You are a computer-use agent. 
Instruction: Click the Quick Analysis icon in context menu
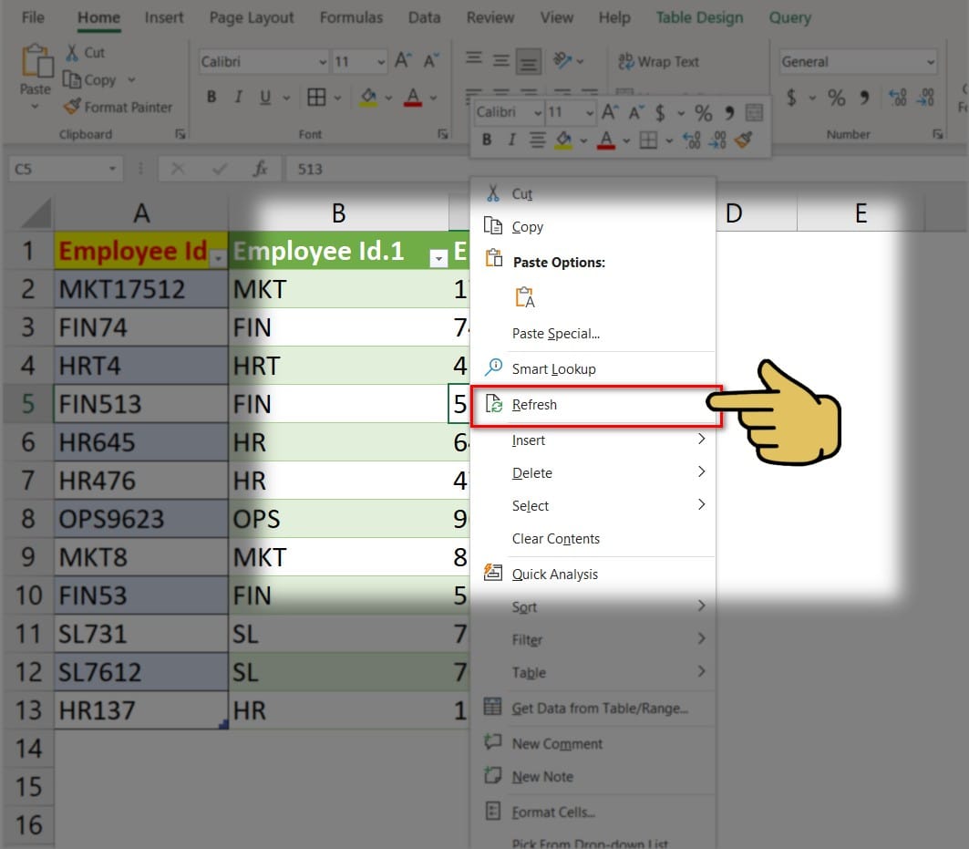493,573
